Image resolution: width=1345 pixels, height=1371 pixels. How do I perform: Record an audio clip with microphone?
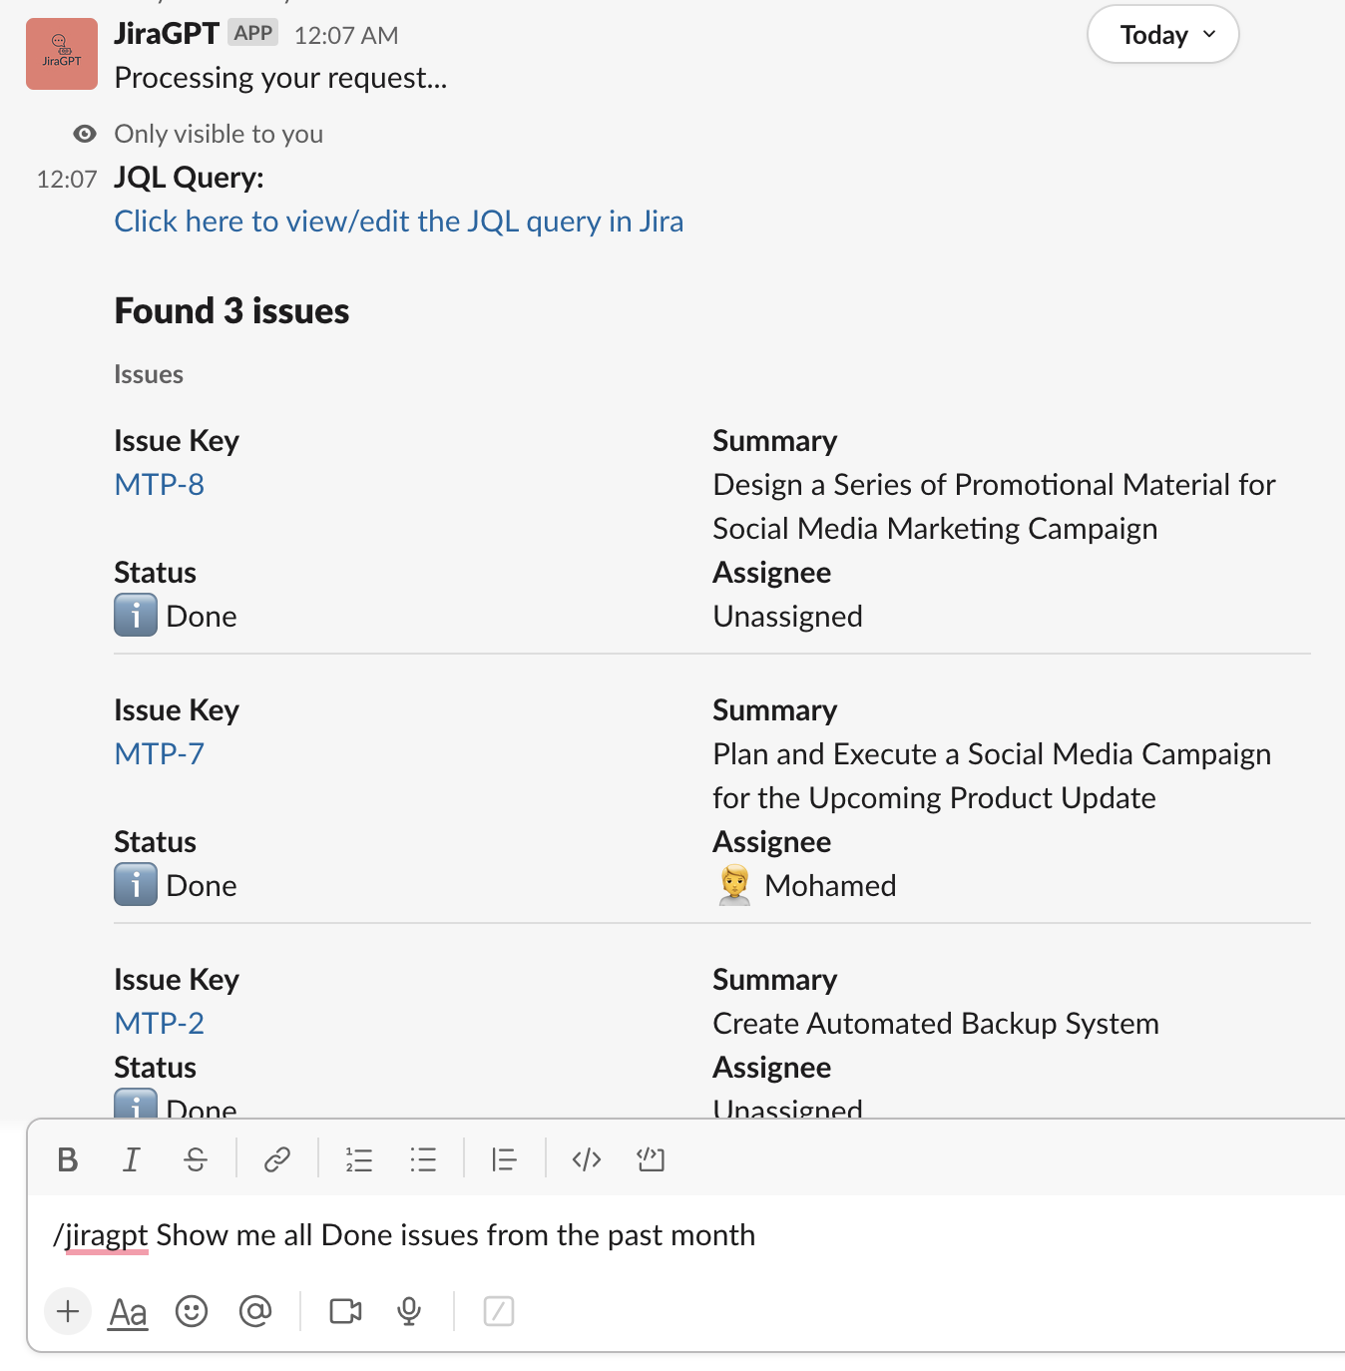409,1311
